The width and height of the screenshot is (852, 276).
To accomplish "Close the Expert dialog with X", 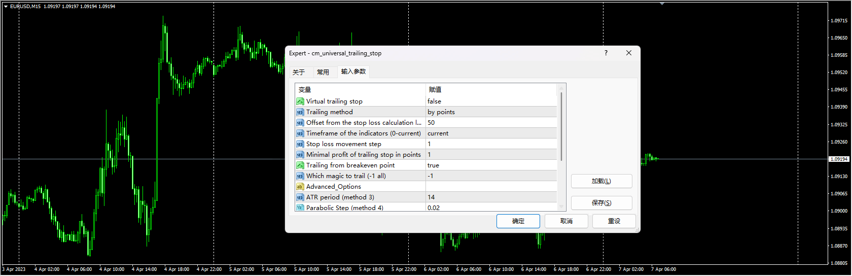I will point(629,53).
